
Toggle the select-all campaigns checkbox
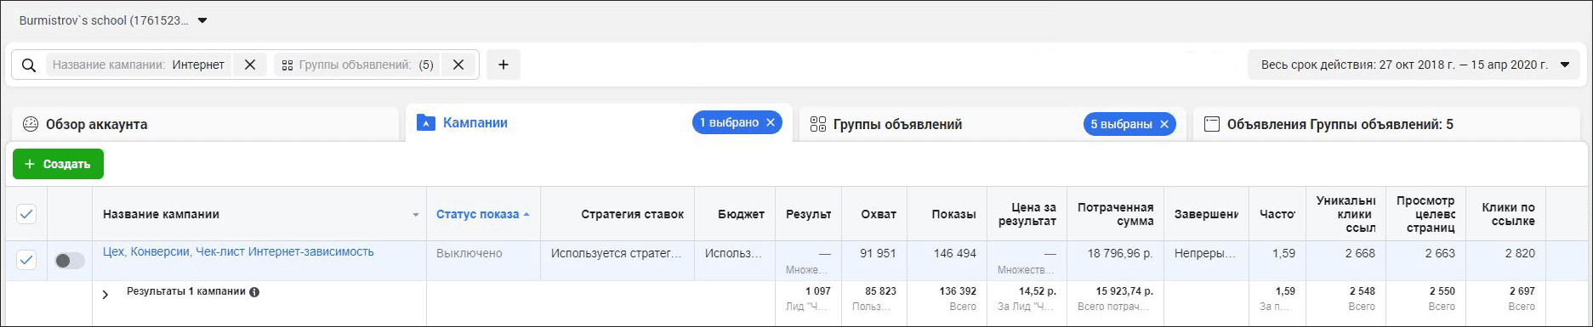pos(27,214)
